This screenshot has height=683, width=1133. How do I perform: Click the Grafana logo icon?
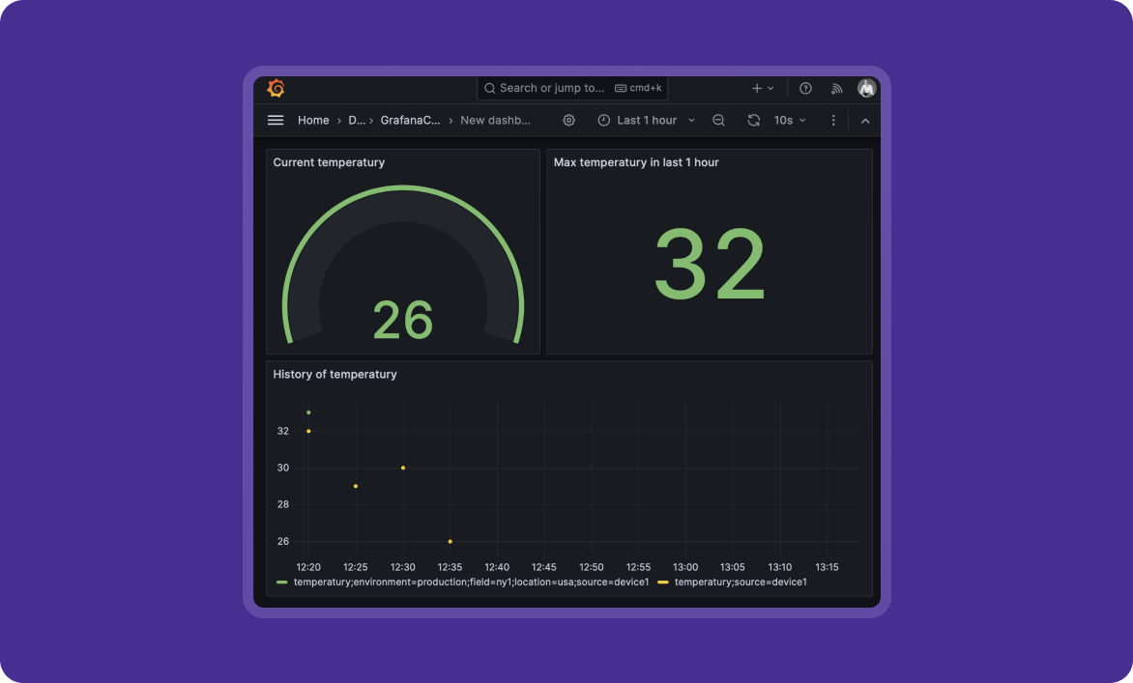[276, 88]
